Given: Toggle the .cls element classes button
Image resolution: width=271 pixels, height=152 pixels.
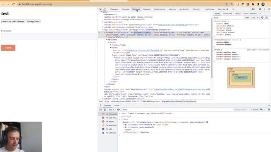Looking at the screenshot, I should [253, 18].
